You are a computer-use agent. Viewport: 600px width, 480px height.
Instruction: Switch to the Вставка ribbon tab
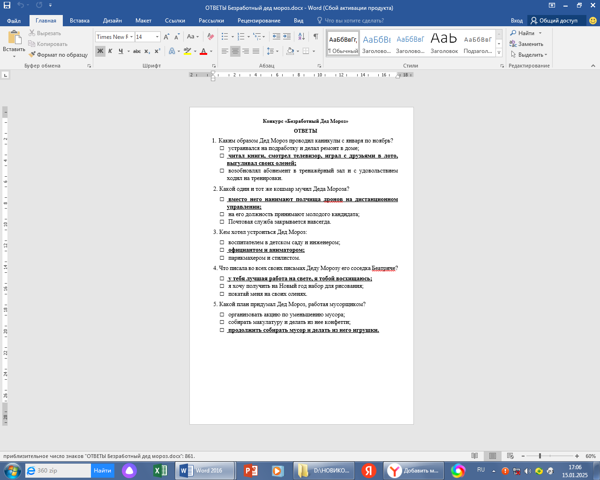point(79,21)
